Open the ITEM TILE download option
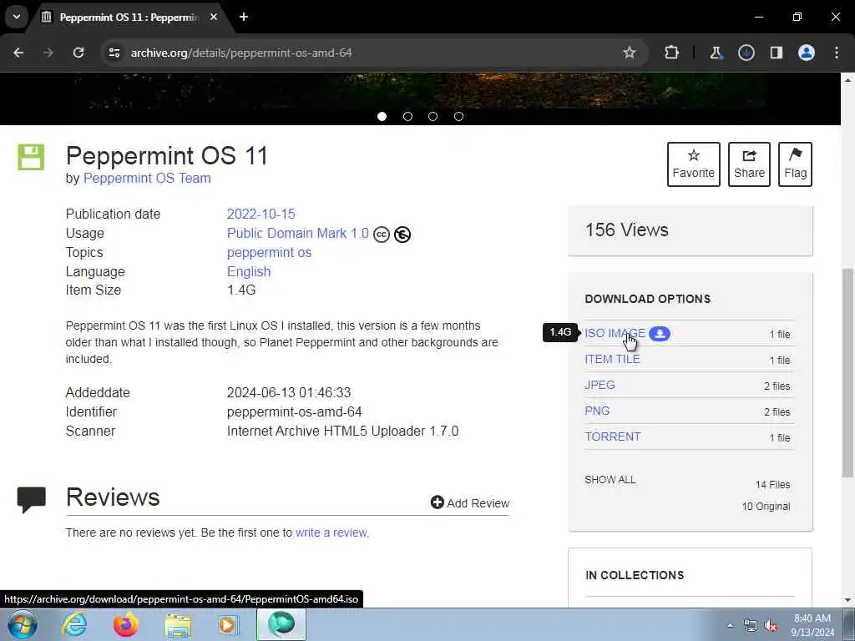The height and width of the screenshot is (641, 855). click(612, 359)
